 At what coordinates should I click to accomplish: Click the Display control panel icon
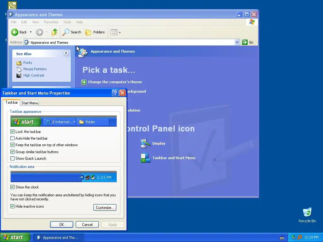point(145,143)
